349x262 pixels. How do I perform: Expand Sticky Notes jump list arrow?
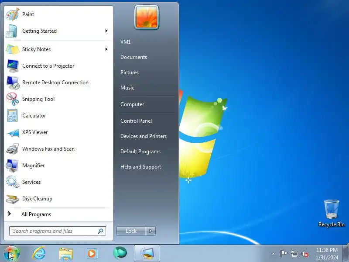click(106, 49)
